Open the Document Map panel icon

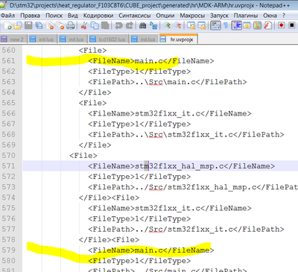point(257,25)
